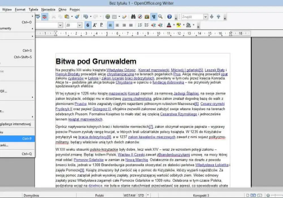Open the Tabela menu
Viewport: 283px width, 198px height.
[x=33, y=10]
